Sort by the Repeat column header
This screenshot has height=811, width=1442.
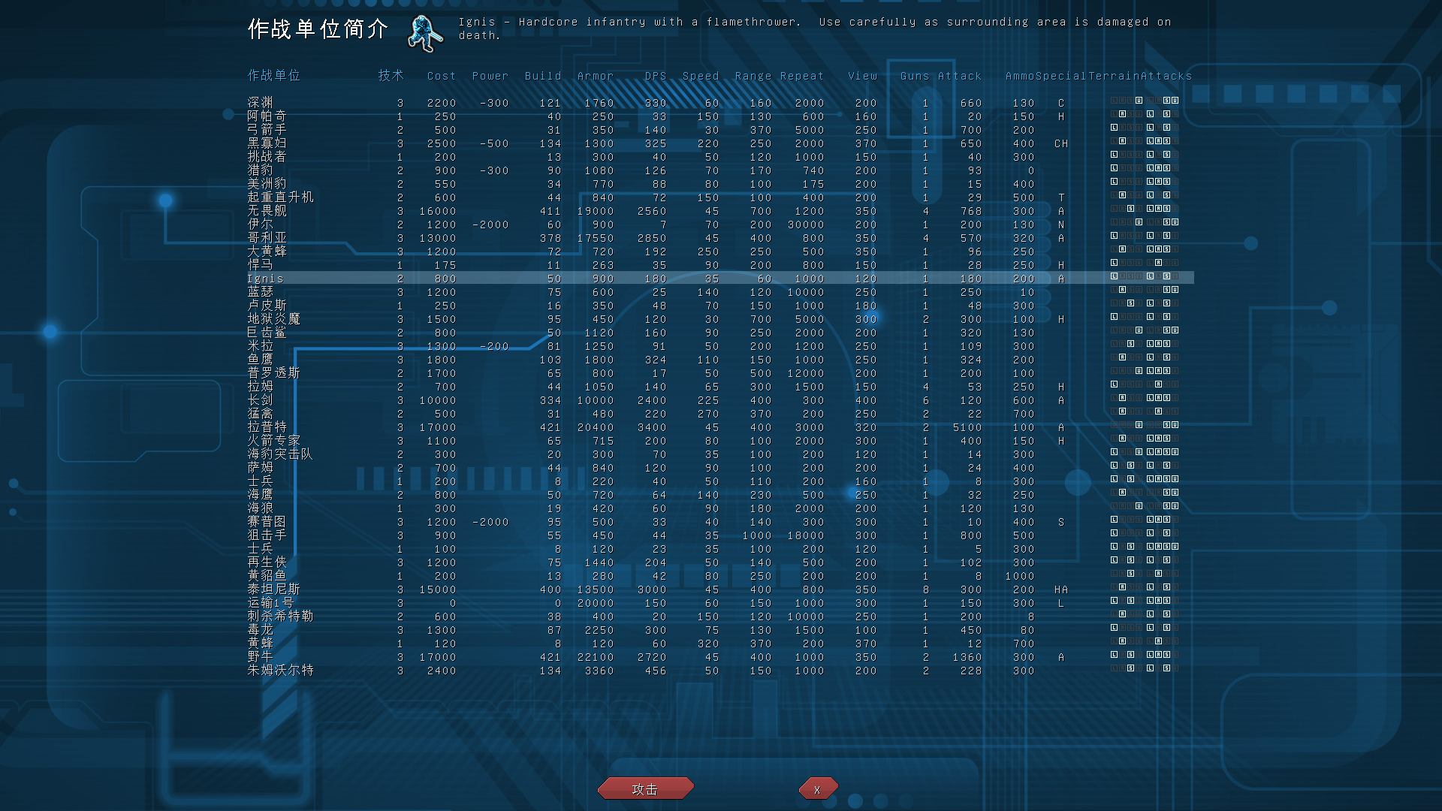pyautogui.click(x=802, y=76)
